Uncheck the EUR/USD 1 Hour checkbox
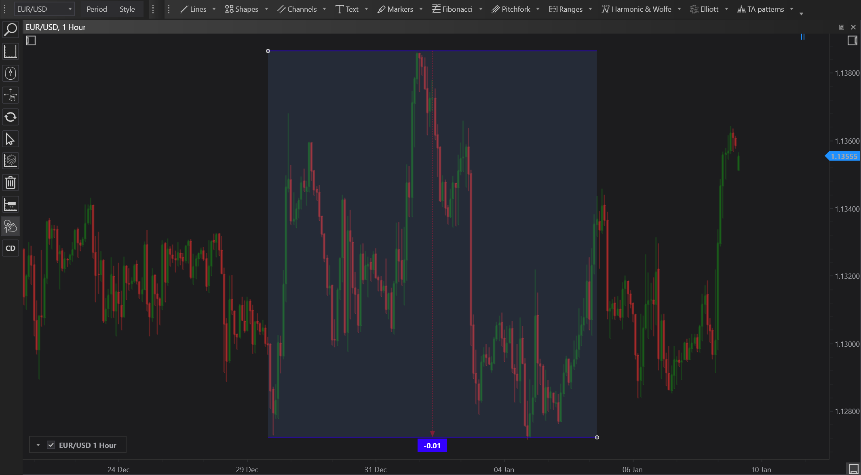The width and height of the screenshot is (861, 475). [x=51, y=445]
